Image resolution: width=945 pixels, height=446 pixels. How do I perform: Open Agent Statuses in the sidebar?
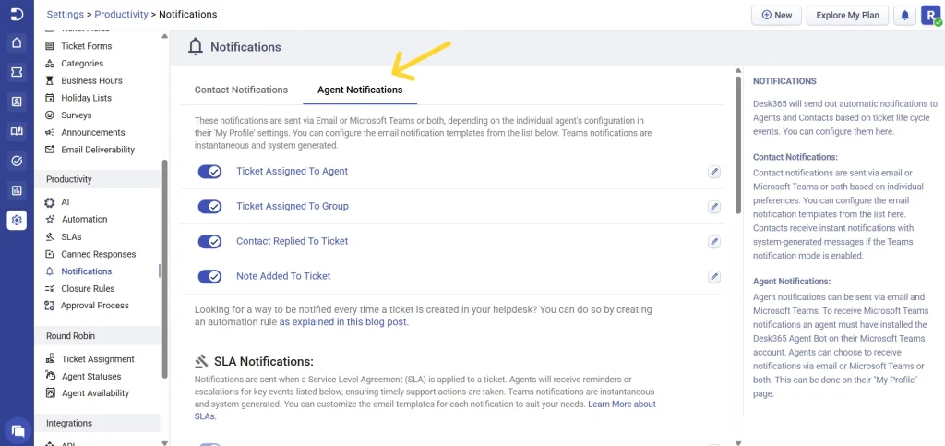(x=91, y=376)
